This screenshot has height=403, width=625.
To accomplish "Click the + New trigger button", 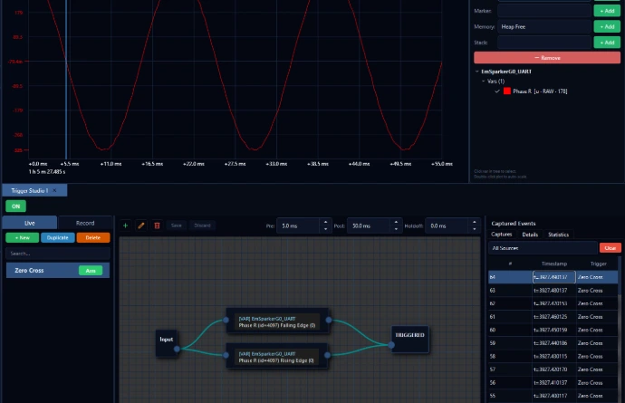I will click(23, 237).
